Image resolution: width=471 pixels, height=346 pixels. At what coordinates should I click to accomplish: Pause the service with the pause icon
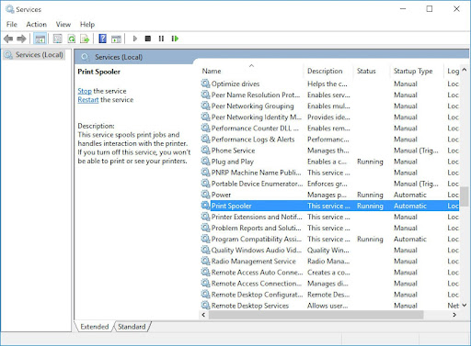tap(161, 39)
